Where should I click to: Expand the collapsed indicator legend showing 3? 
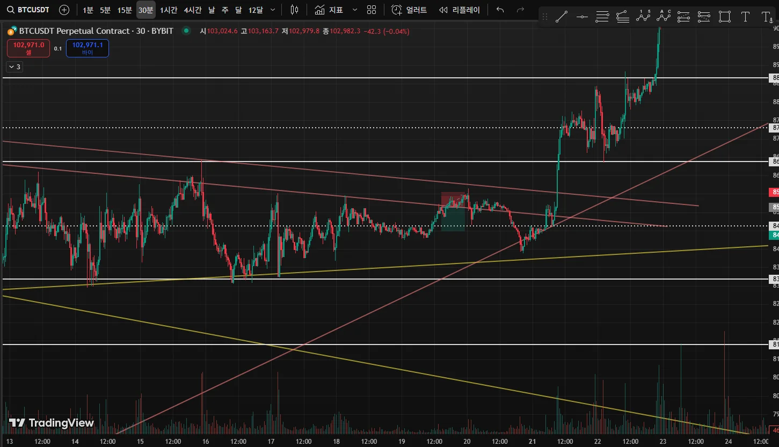pyautogui.click(x=14, y=67)
